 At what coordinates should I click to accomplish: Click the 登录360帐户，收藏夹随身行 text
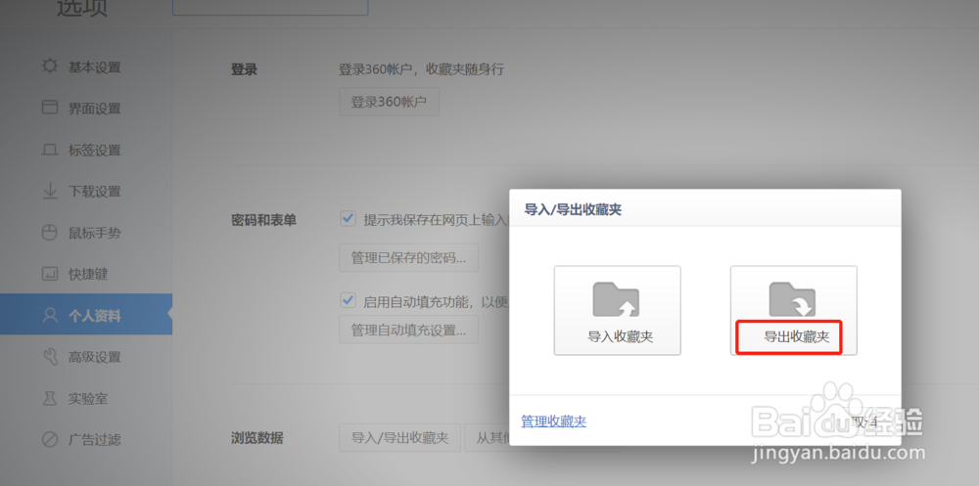point(421,69)
